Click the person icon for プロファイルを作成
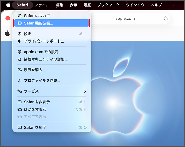Image resolution: width=185 pixels, height=147 pixels. click(20, 81)
